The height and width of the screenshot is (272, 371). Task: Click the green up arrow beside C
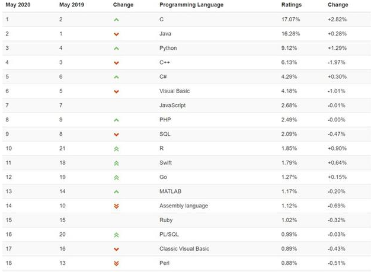tap(116, 20)
